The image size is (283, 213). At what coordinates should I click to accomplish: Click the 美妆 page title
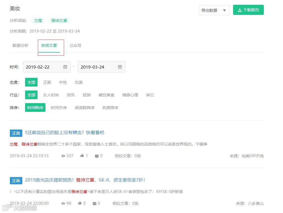(15, 9)
